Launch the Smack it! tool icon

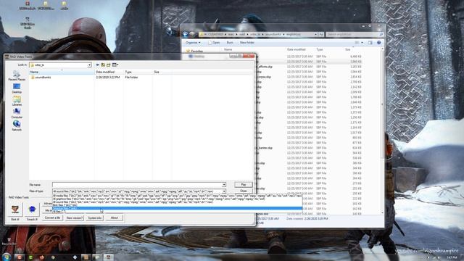click(x=32, y=210)
